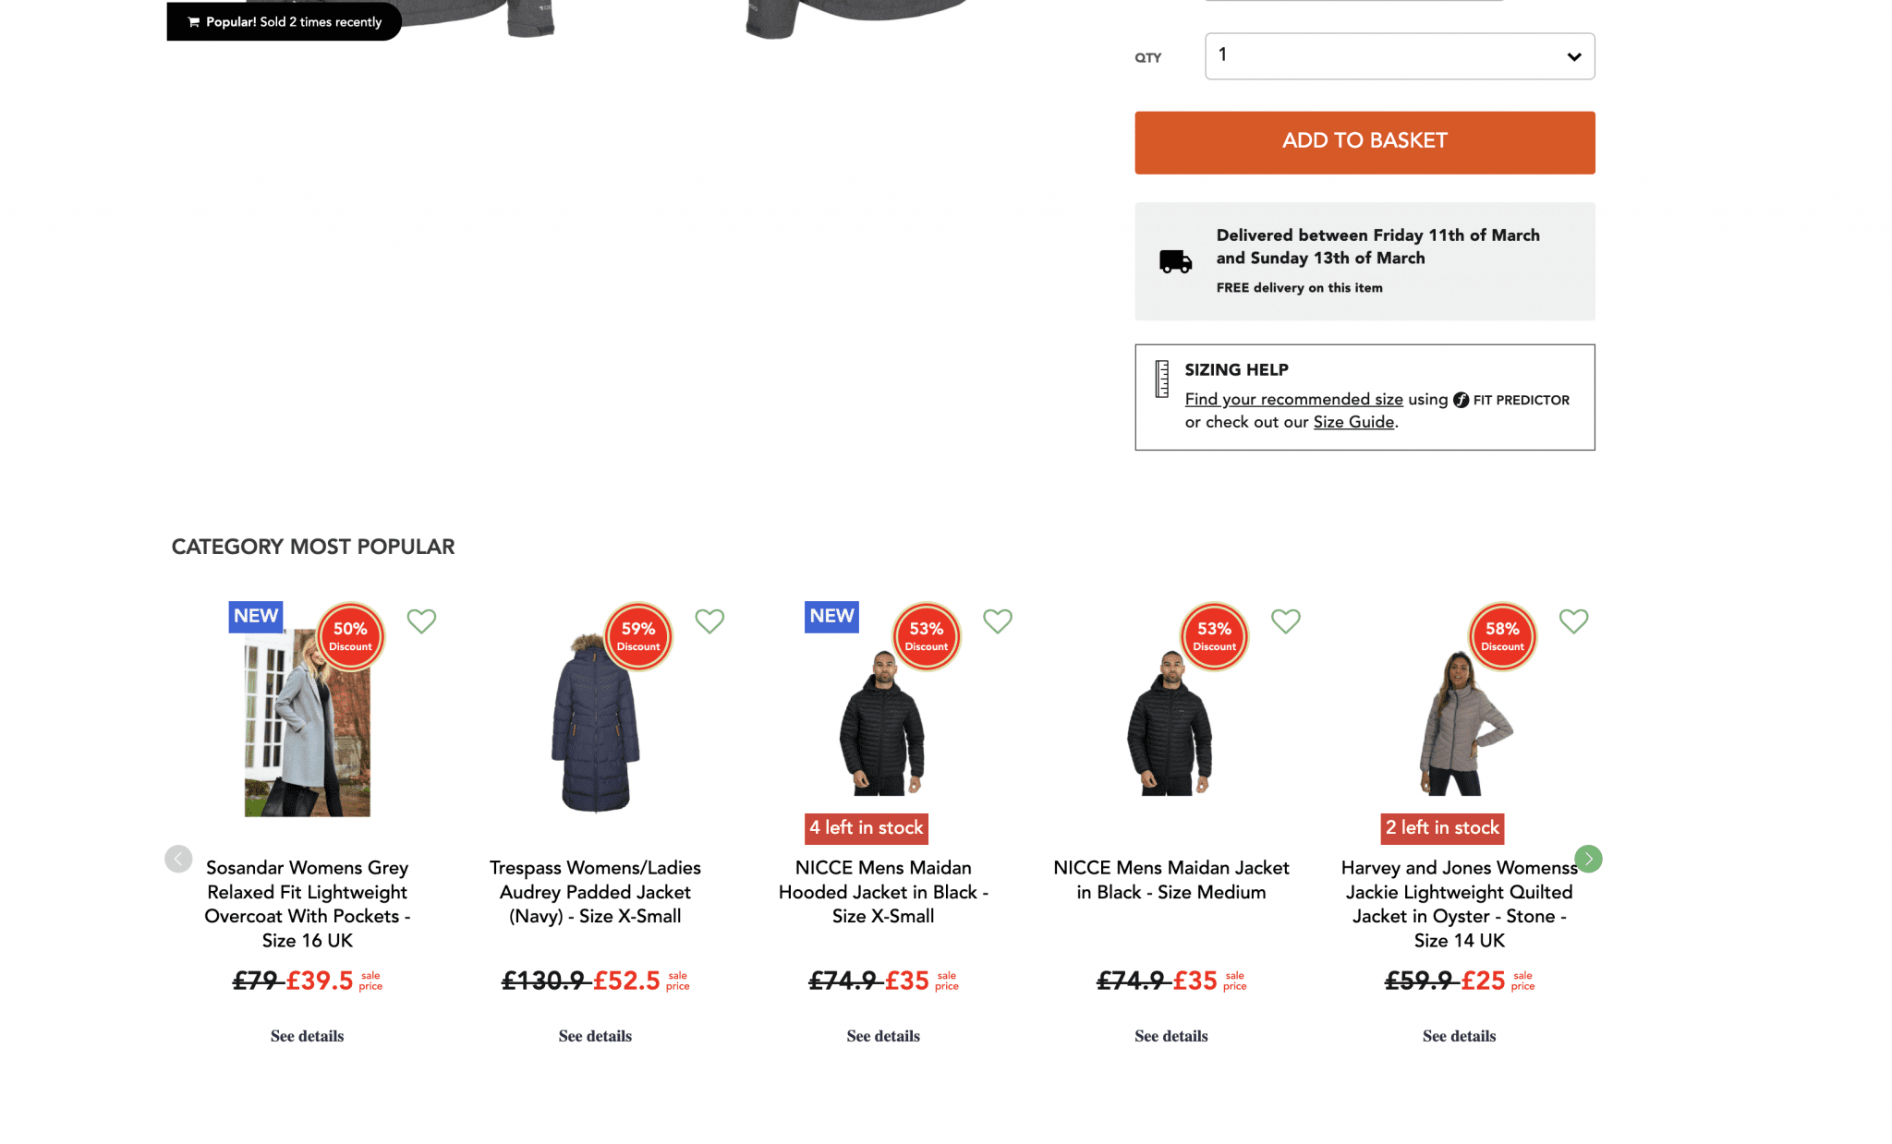View See details for Sosandar Overcoat
The width and height of the screenshot is (1892, 1144).
tap(307, 1036)
